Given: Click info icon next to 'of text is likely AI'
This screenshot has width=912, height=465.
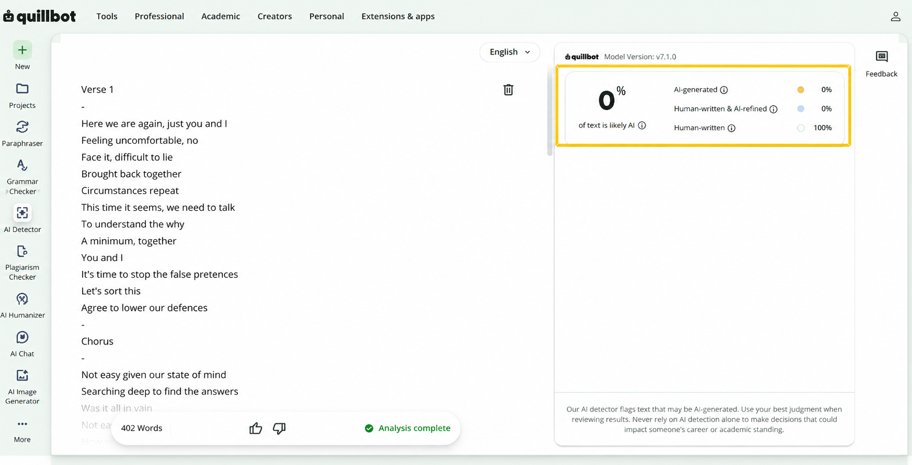Looking at the screenshot, I should pos(642,126).
